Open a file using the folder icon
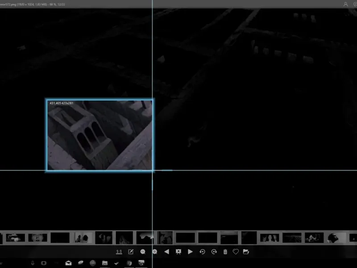 click(246, 251)
